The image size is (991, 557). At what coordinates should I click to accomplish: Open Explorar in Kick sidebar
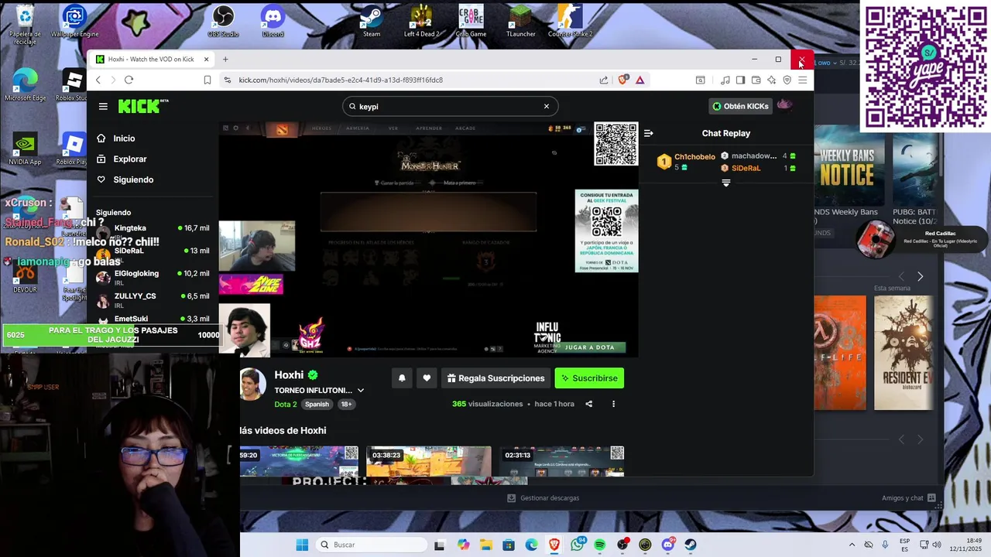point(129,159)
